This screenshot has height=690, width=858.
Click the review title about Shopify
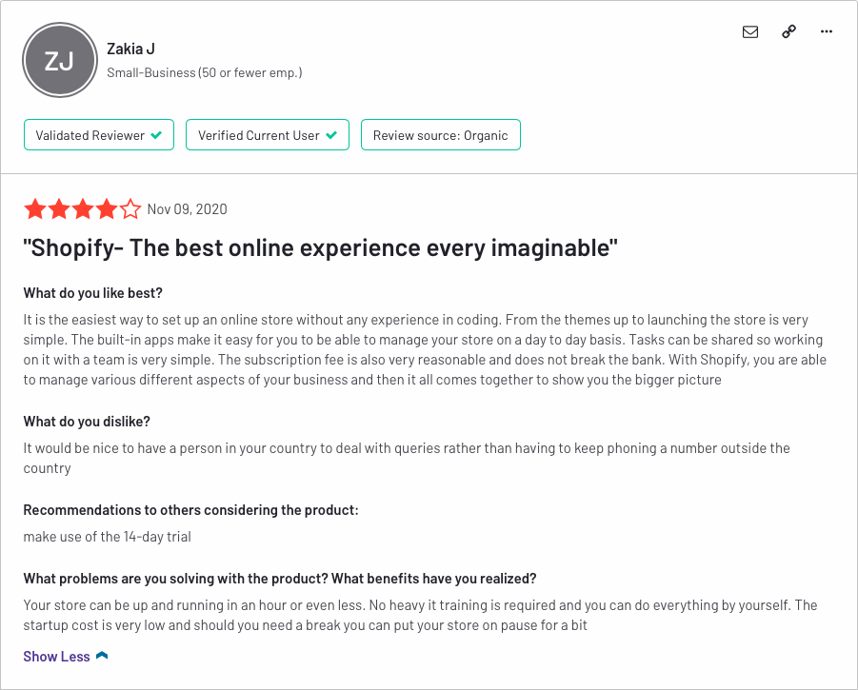pyautogui.click(x=320, y=247)
